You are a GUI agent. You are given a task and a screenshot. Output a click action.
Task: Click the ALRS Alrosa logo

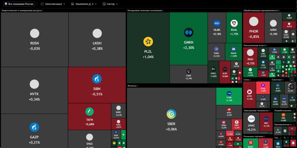pos(225,69)
